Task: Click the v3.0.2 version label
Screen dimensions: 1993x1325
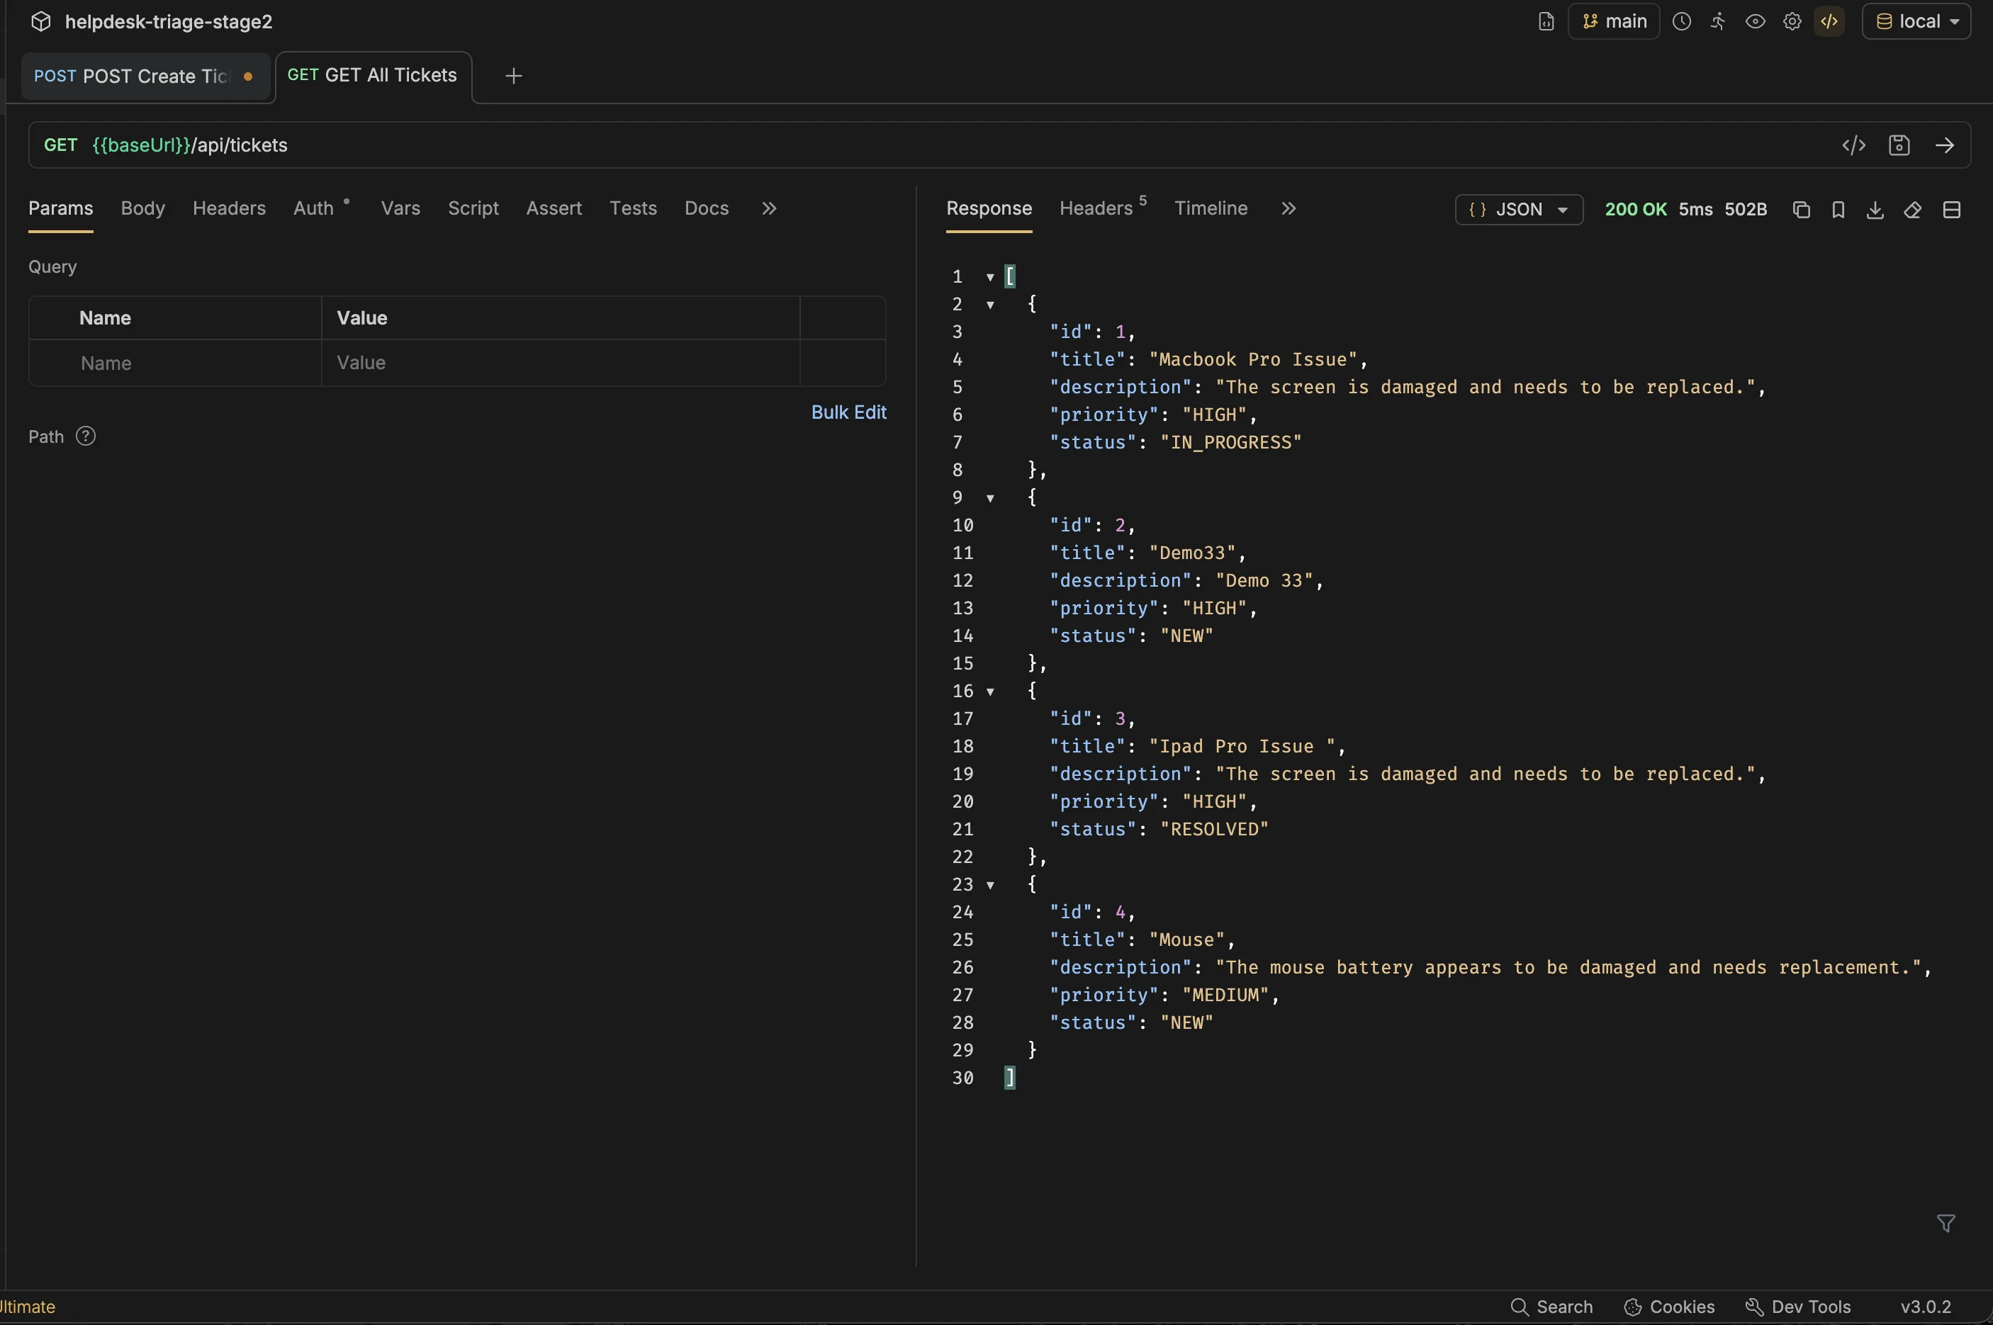Action: pos(1926,1307)
